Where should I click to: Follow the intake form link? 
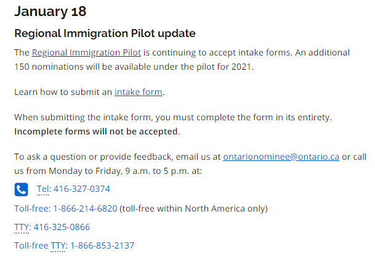pos(138,92)
